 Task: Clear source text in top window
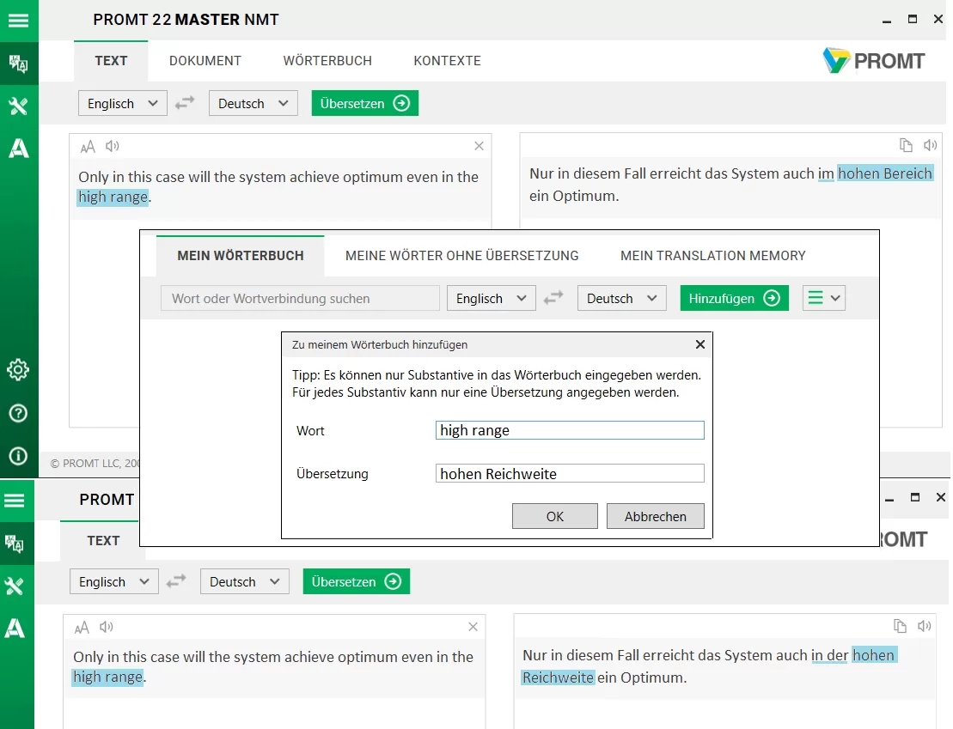point(479,146)
